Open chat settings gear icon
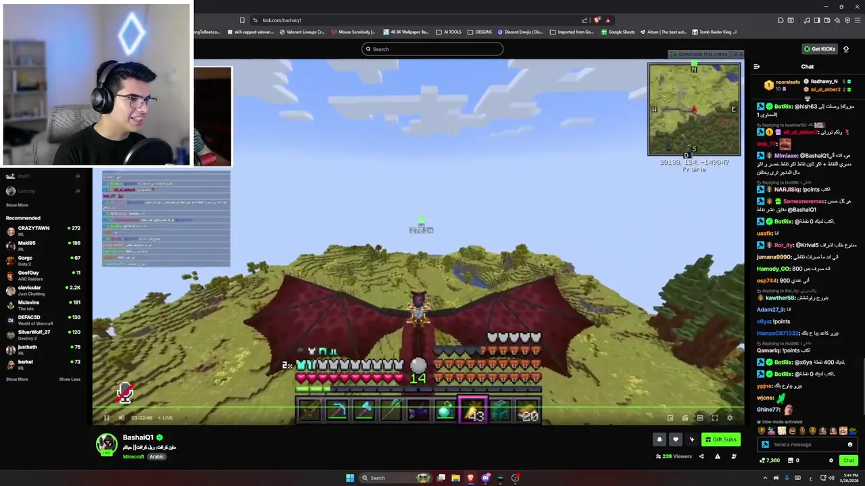Image resolution: width=865 pixels, height=486 pixels. coord(831,460)
